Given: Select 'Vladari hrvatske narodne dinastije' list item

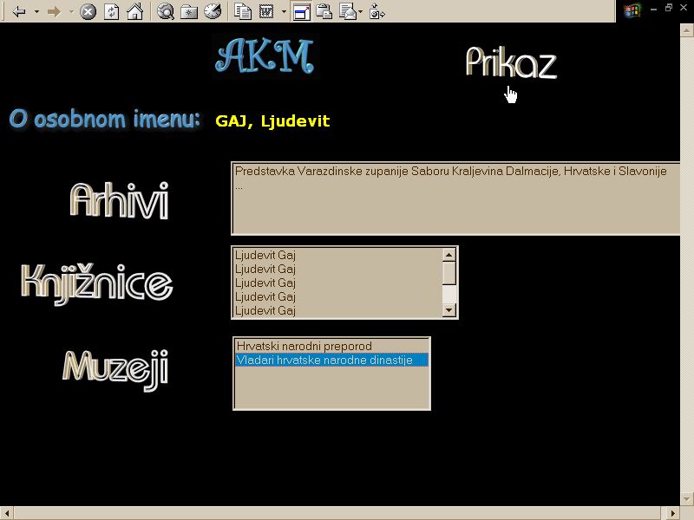Looking at the screenshot, I should [x=331, y=361].
